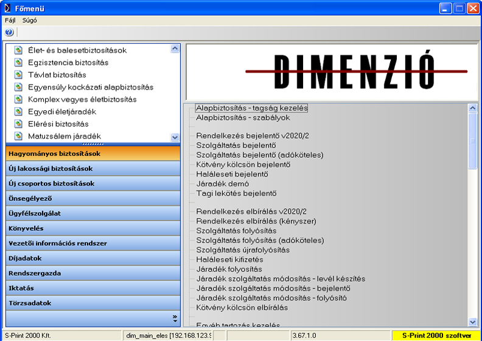This screenshot has height=341, width=482.
Task: Open Alapbiztosítás - tagság kezelés
Action: point(251,108)
